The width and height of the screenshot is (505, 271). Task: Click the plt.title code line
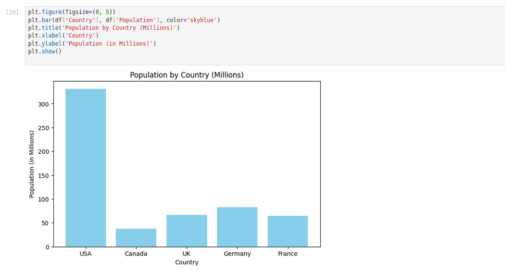point(103,28)
